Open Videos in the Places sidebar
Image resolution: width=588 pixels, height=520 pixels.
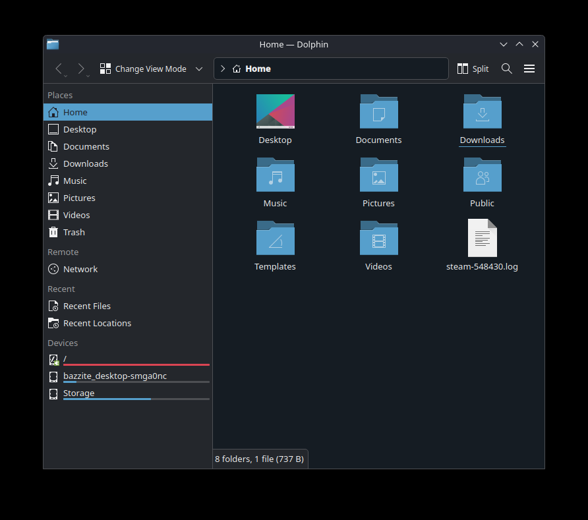128,216
